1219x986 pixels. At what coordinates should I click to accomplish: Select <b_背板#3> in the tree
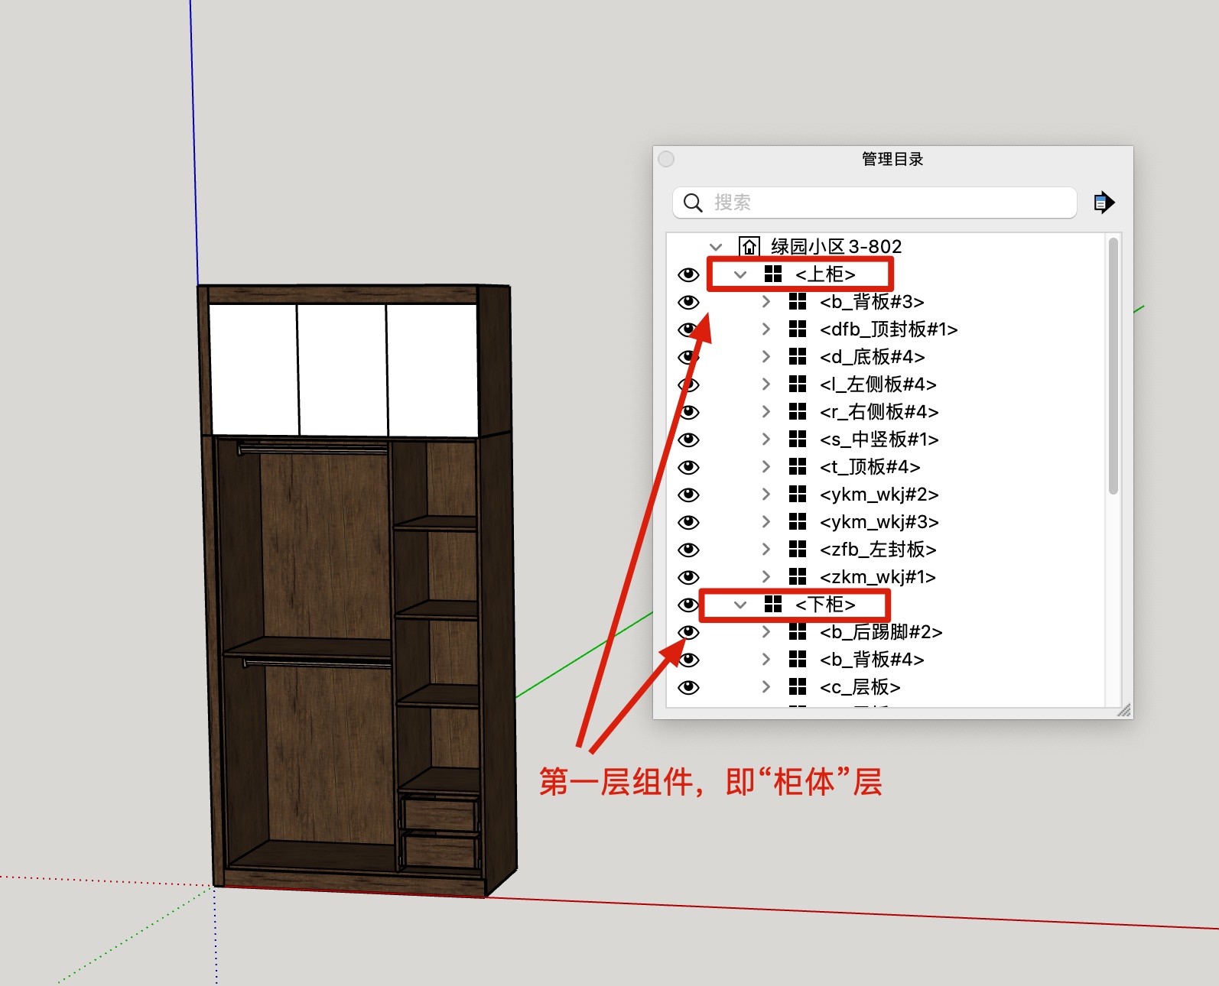tap(872, 302)
